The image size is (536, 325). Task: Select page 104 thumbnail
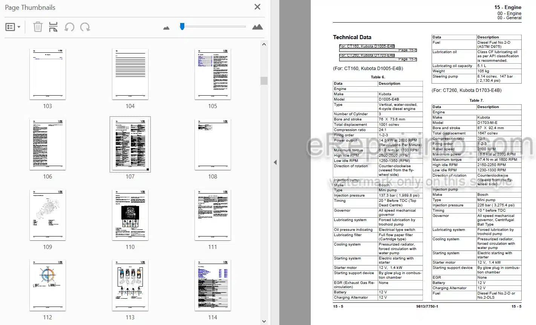click(x=130, y=74)
